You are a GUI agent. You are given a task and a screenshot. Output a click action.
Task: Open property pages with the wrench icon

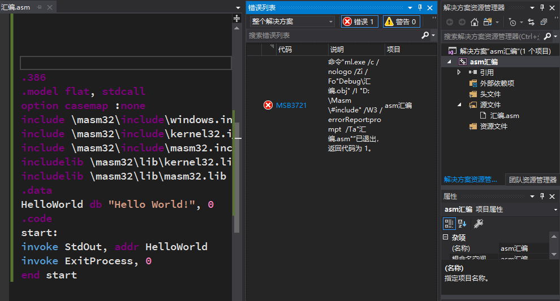click(478, 224)
